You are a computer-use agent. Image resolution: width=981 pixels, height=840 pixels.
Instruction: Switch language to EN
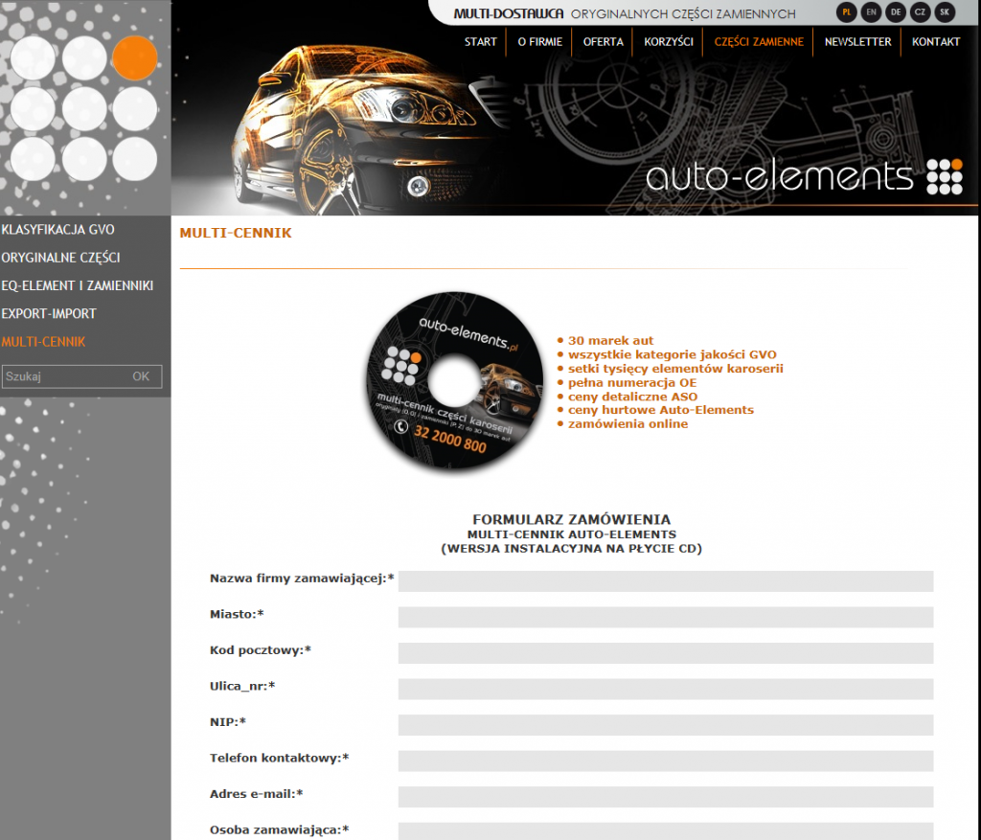click(870, 11)
